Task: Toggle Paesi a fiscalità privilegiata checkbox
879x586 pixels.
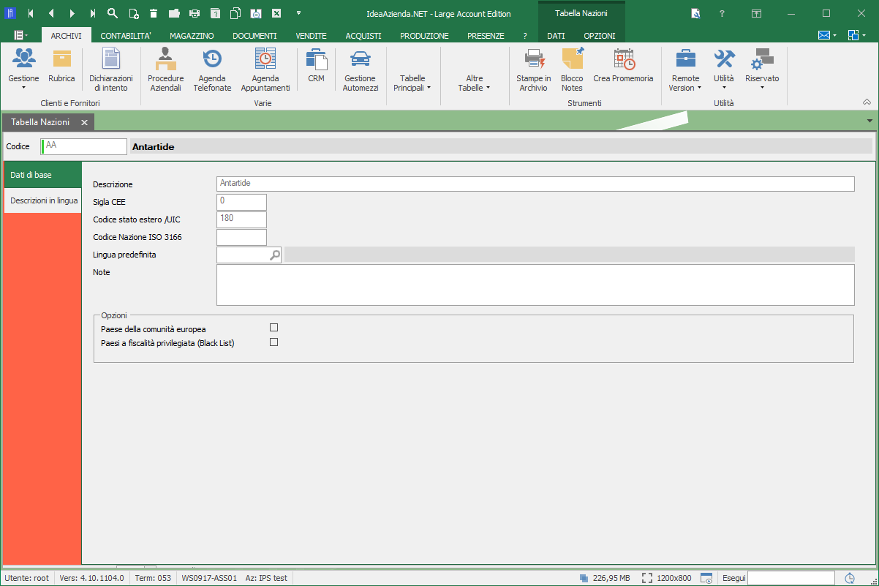Action: coord(274,342)
